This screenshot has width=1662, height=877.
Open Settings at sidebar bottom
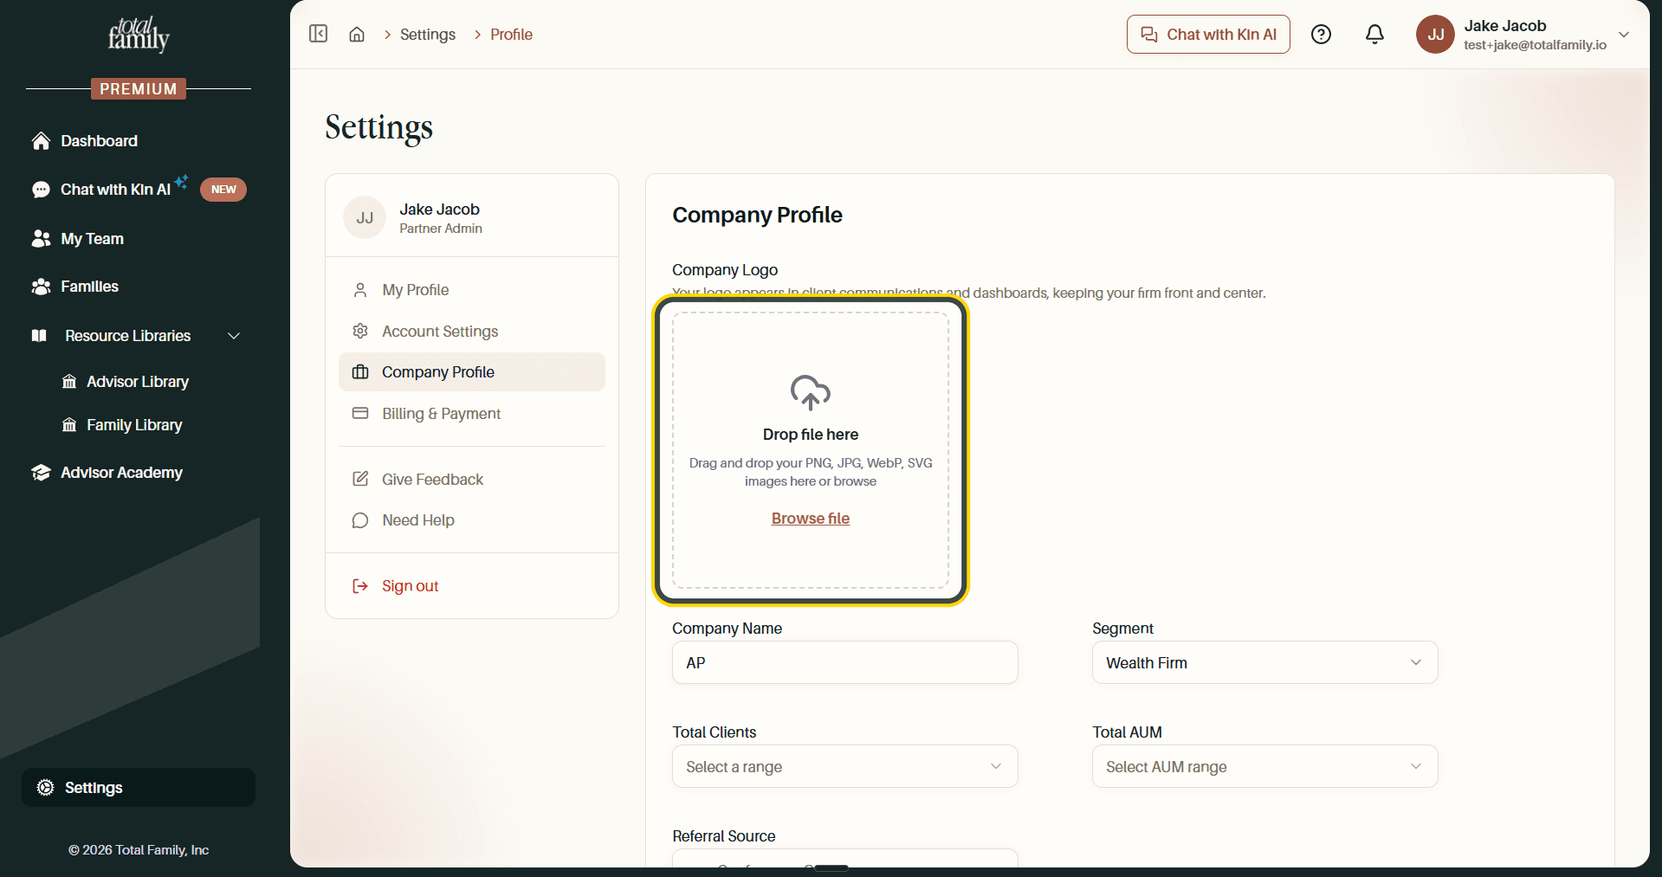point(139,788)
